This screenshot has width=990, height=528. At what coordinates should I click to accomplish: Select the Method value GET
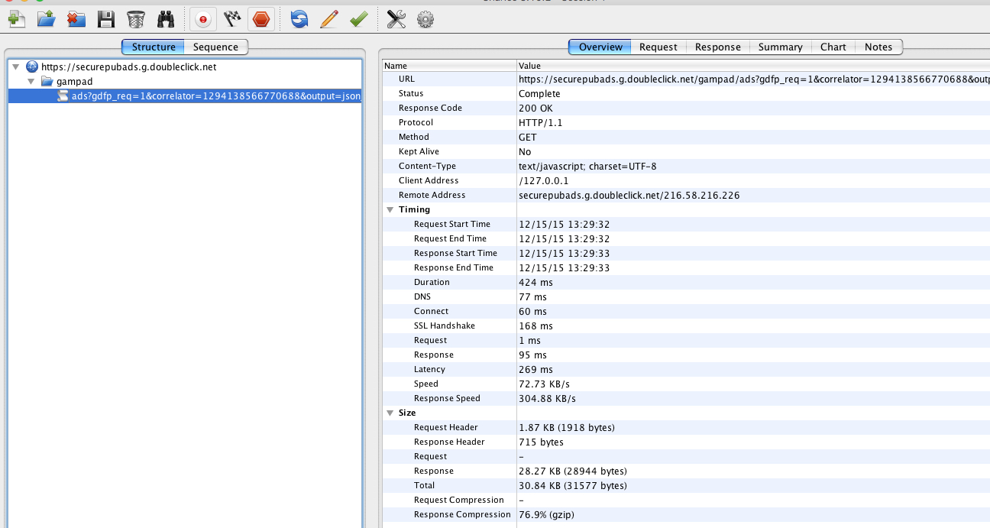tap(528, 137)
